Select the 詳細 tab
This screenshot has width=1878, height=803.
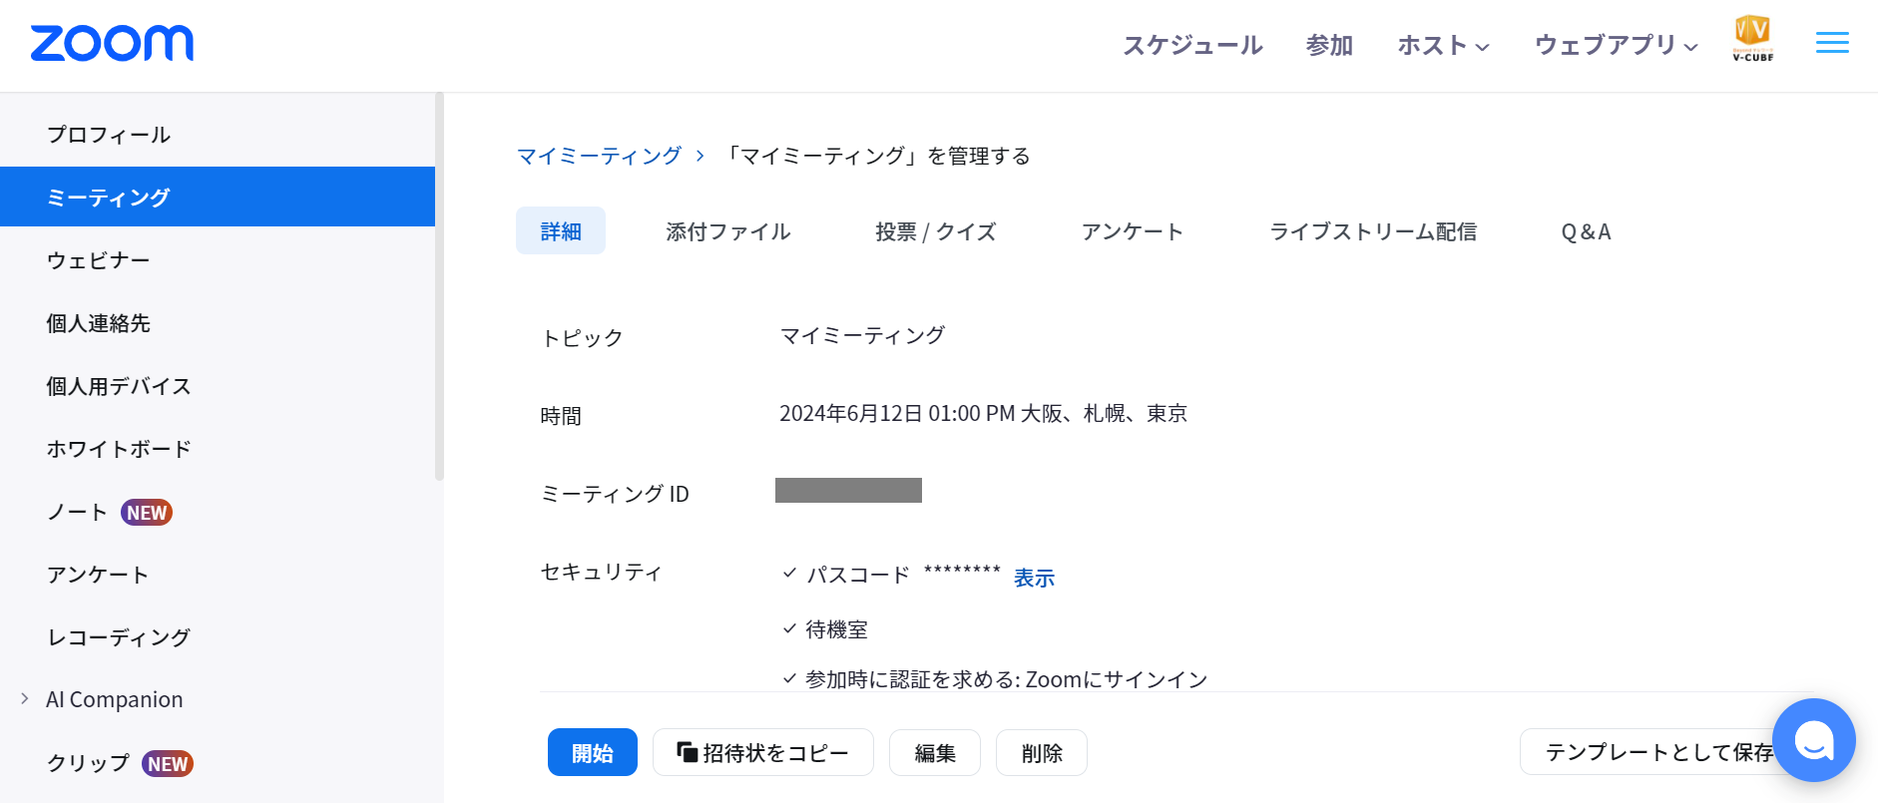click(x=561, y=231)
